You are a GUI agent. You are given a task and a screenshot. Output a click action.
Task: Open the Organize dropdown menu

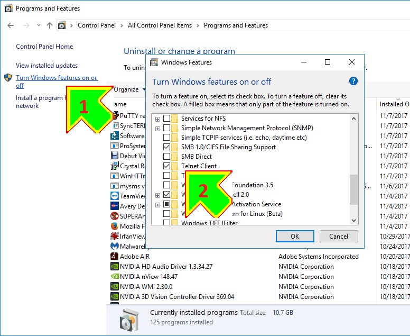129,89
